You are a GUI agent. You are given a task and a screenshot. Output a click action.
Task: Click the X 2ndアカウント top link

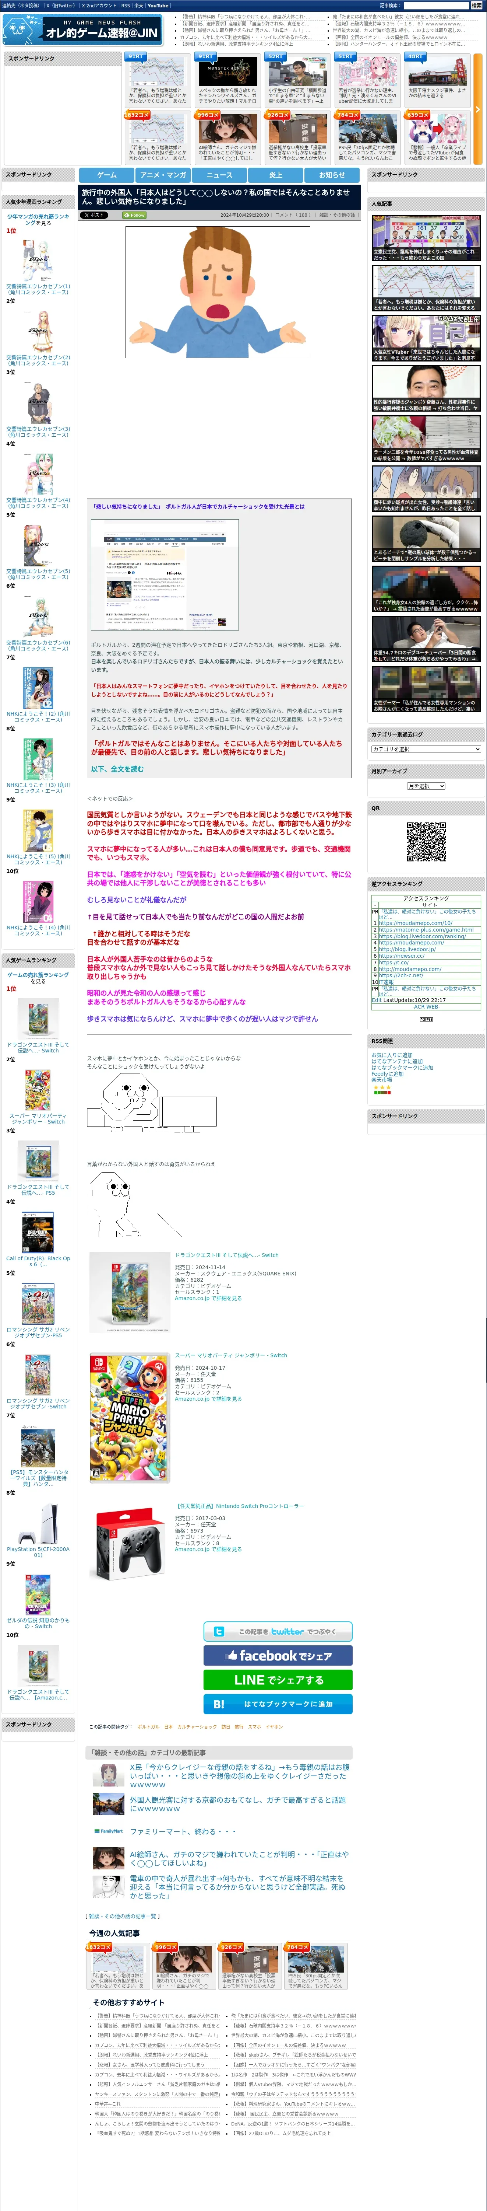coord(99,5)
